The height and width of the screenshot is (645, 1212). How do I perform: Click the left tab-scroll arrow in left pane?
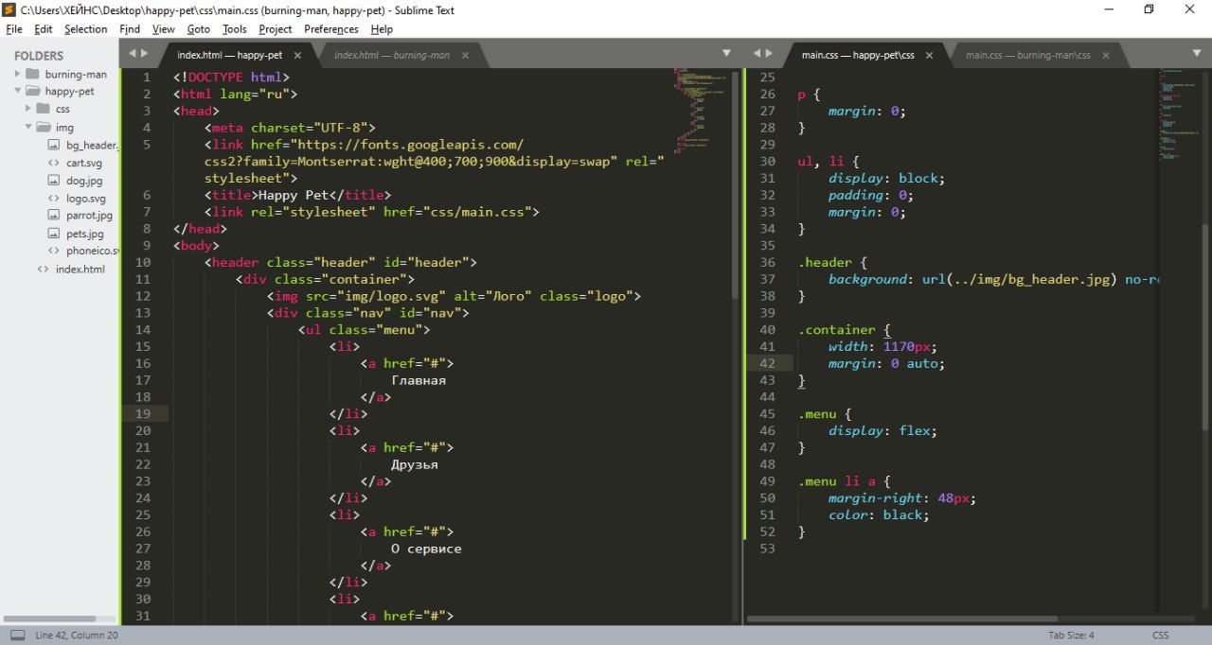point(133,54)
